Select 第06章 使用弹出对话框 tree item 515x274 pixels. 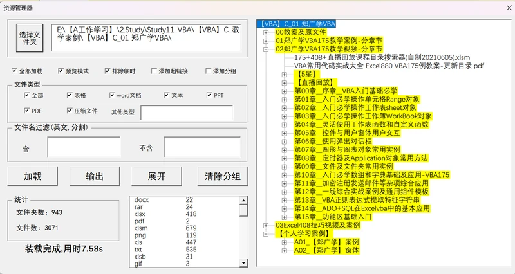pyautogui.click(x=333, y=141)
